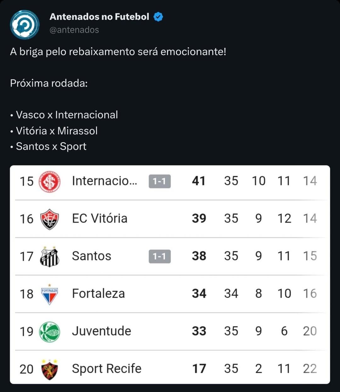Tap the Internacional club crest

click(49, 182)
